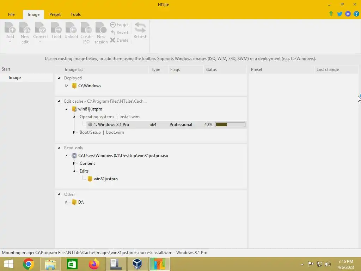Select the Windows 8.1 Pro status bullet
361x271 pixels.
point(90,125)
